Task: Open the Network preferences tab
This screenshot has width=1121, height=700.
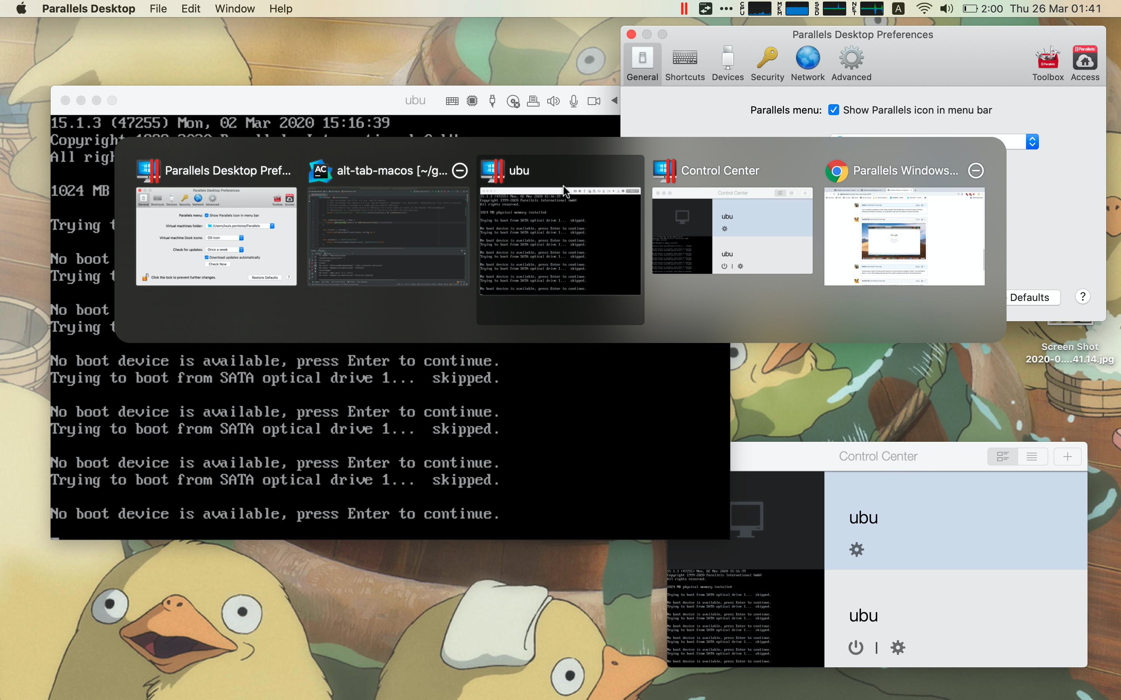Action: click(807, 64)
